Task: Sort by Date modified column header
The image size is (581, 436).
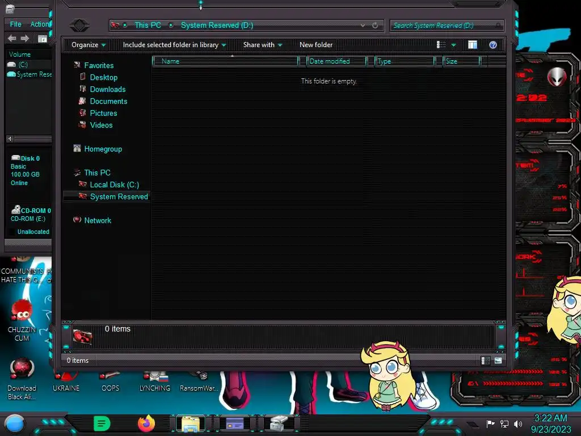Action: (x=336, y=61)
